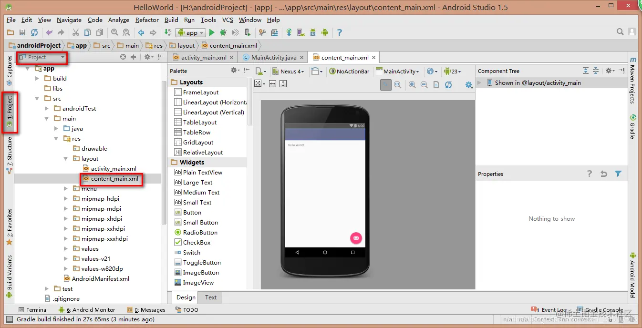Click the Debug app bug icon
The image size is (642, 328).
[x=223, y=33]
